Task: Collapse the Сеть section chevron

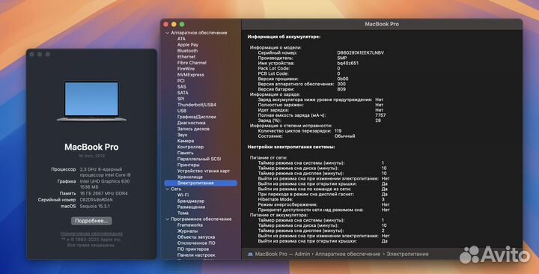Action: point(168,189)
